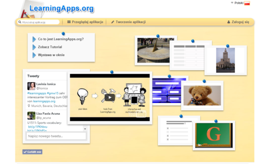Click the user icon beside Zaloguj się
Viewport: 269px width, 164px height.
tap(229, 22)
